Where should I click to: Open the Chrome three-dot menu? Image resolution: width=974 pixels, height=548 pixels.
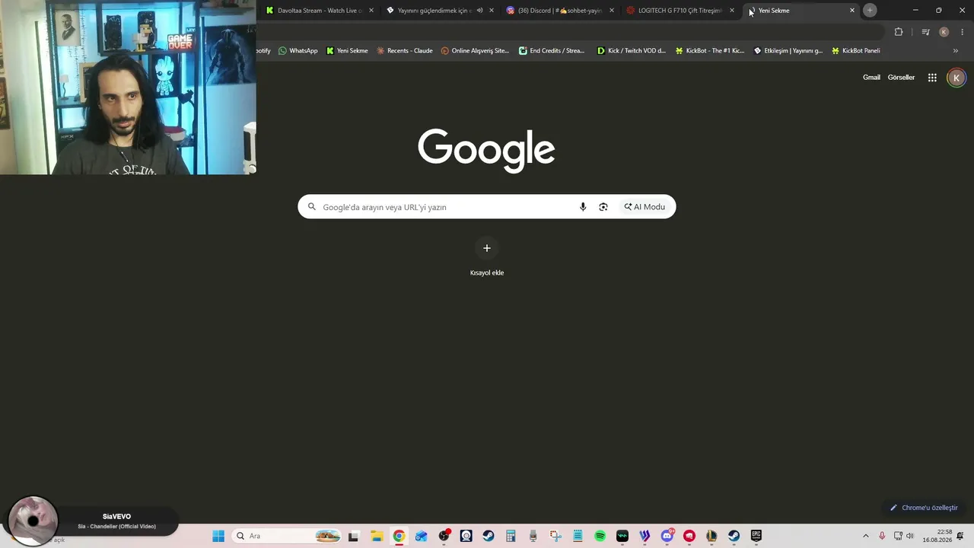[962, 32]
